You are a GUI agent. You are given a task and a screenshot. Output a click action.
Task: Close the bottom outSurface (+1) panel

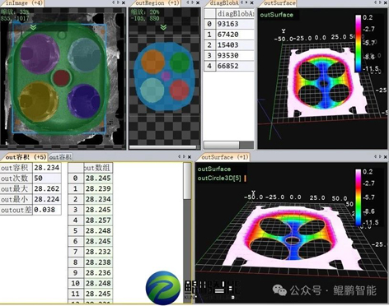click(385, 157)
